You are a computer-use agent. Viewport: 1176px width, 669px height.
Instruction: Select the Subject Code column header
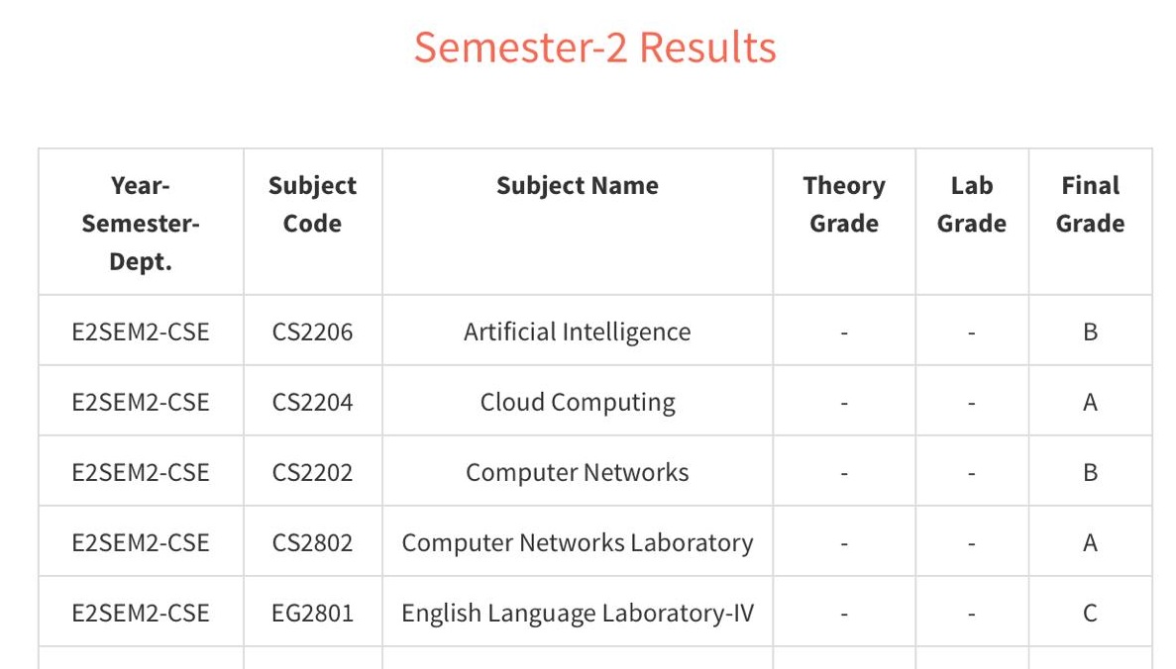(x=313, y=204)
